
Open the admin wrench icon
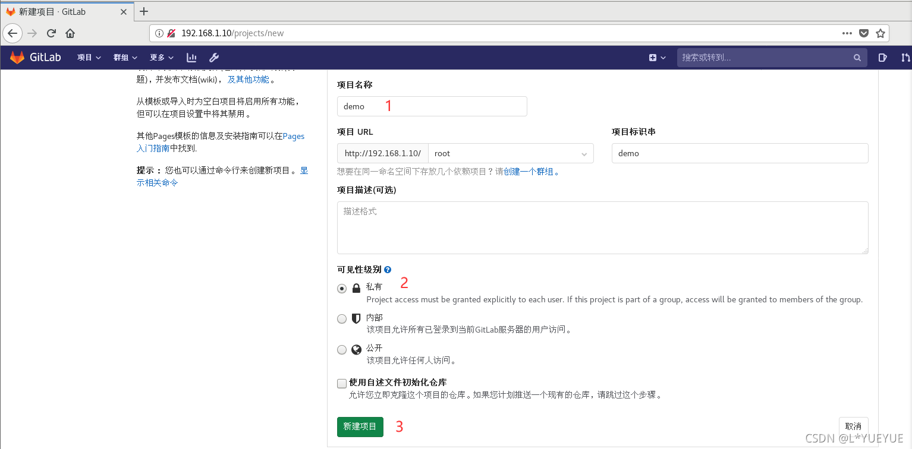coord(214,58)
